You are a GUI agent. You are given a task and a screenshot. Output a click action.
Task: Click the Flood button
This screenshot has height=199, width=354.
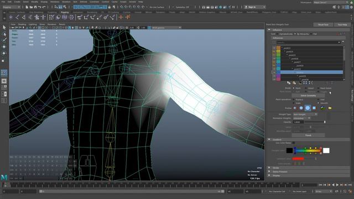(x=308, y=135)
